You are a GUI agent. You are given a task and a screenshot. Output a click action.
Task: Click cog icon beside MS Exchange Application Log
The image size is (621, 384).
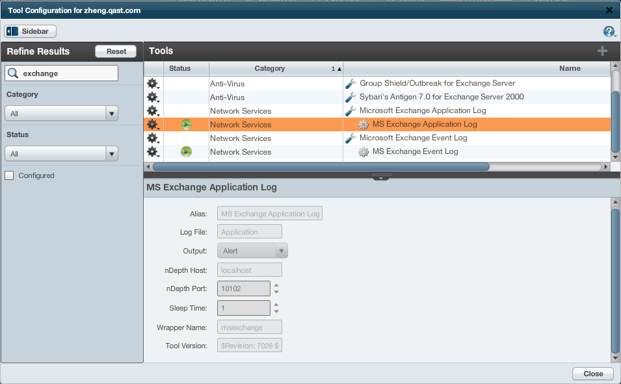tap(363, 125)
